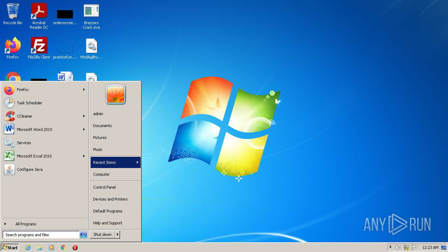Click the Start button
The width and height of the screenshot is (448, 252).
pos(10,247)
